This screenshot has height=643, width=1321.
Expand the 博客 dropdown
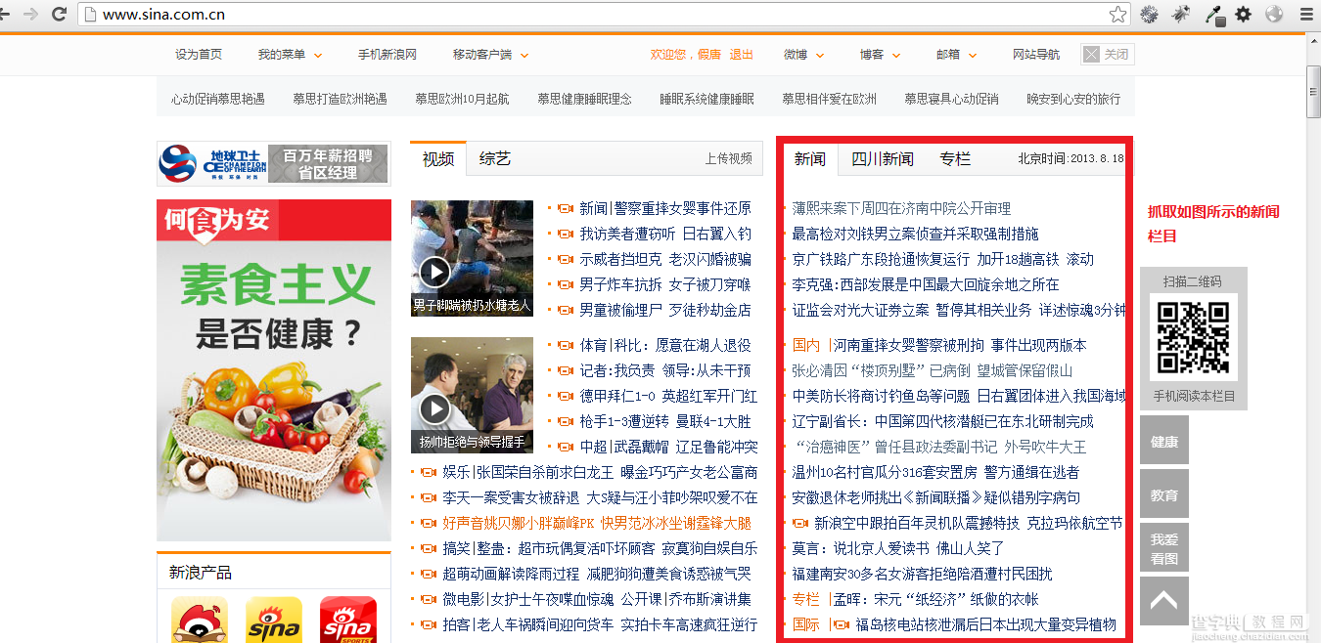[x=880, y=55]
